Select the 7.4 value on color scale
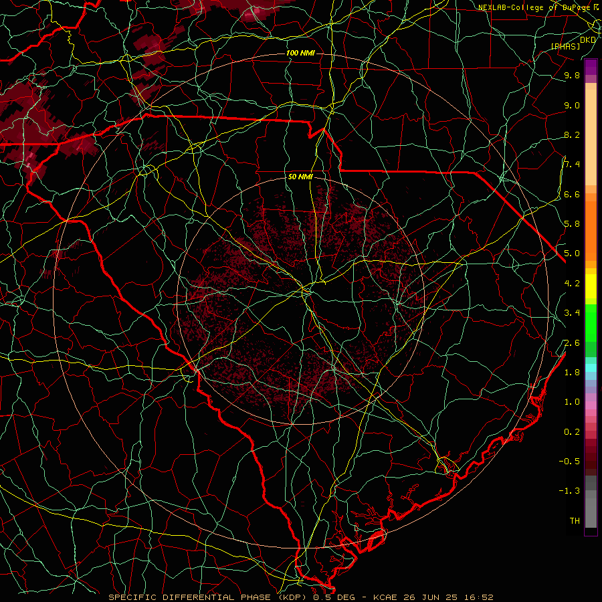Viewport: 602px width, 602px height. [x=572, y=165]
